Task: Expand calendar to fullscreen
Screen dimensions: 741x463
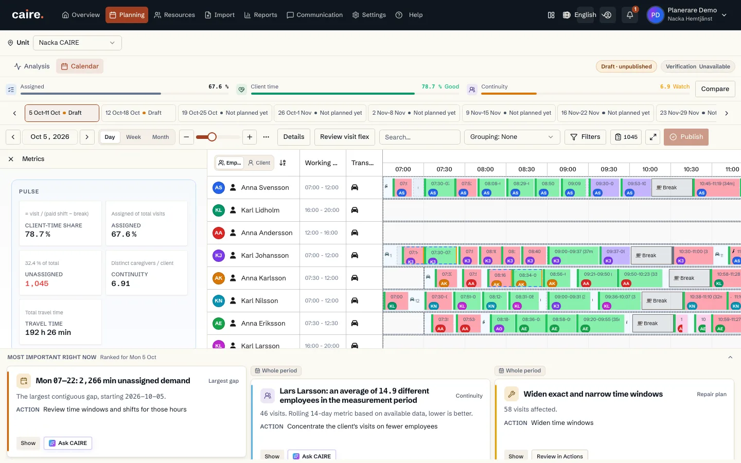Action: [x=653, y=137]
